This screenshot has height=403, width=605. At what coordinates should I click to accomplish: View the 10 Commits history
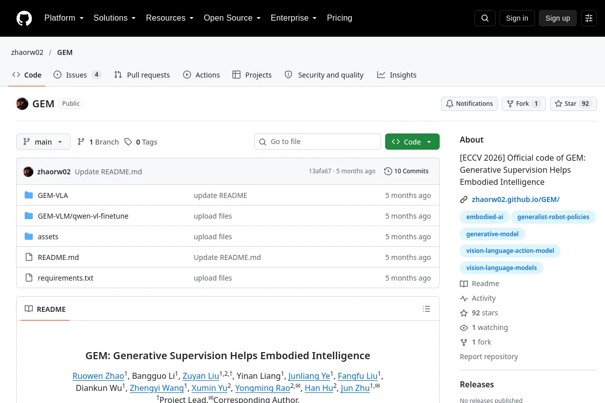pos(406,171)
